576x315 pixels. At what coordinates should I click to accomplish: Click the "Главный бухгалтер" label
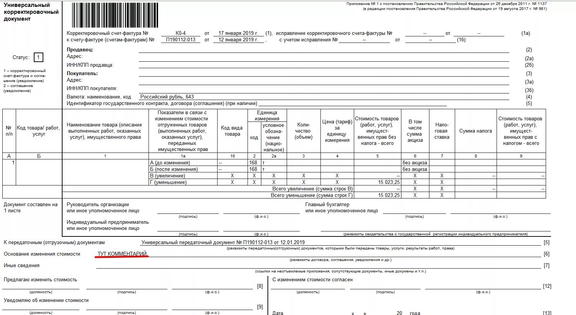(327, 205)
